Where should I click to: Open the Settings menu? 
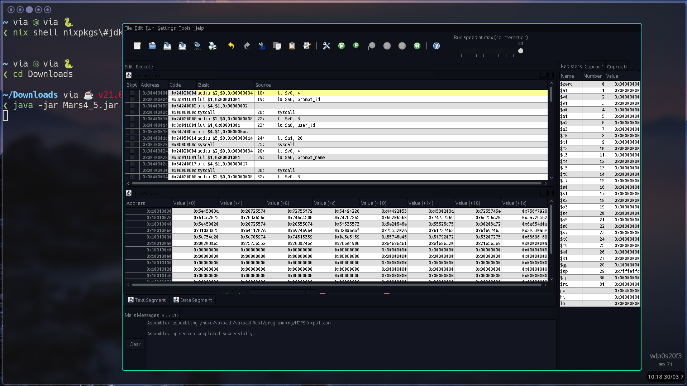(x=166, y=28)
